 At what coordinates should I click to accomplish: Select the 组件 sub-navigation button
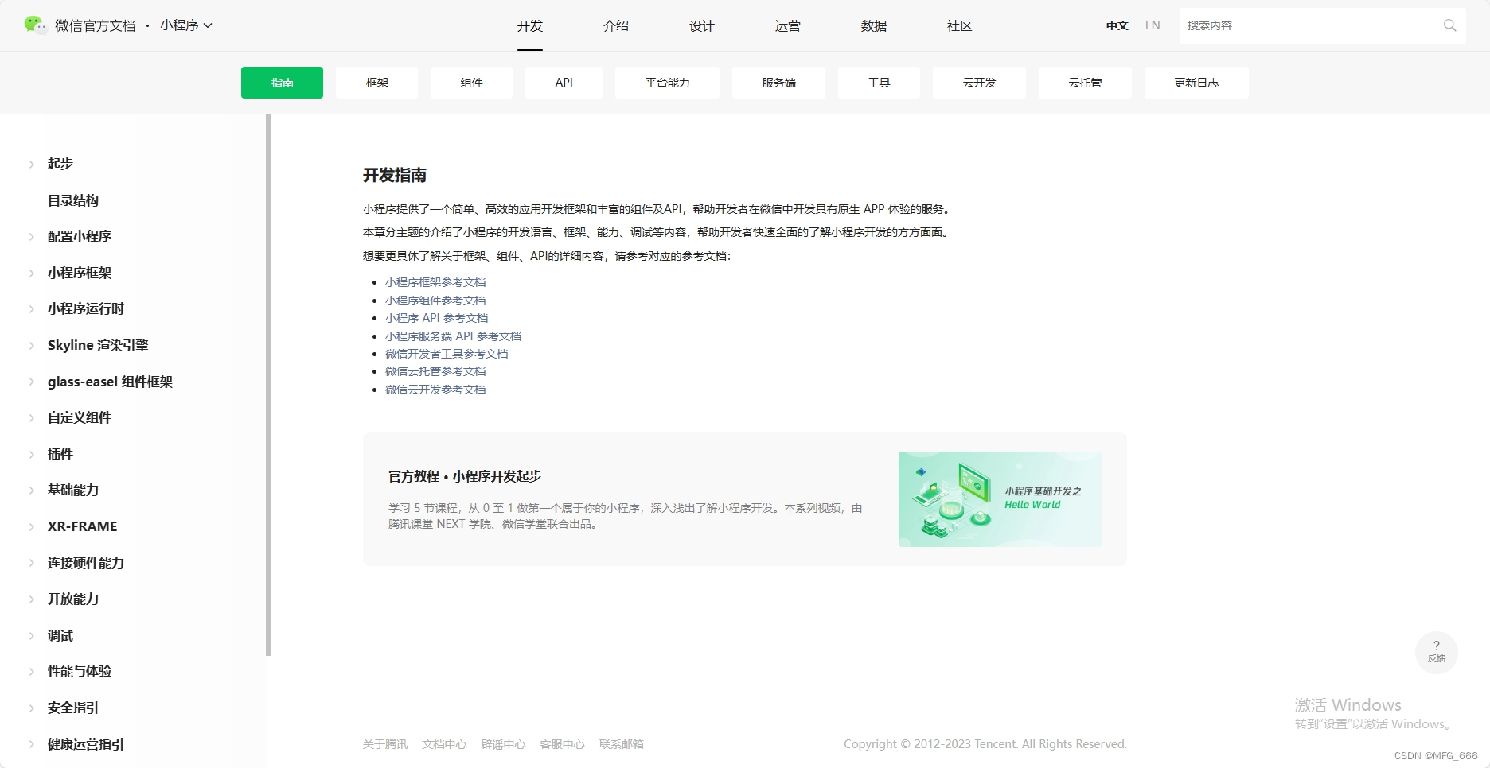pyautogui.click(x=471, y=83)
